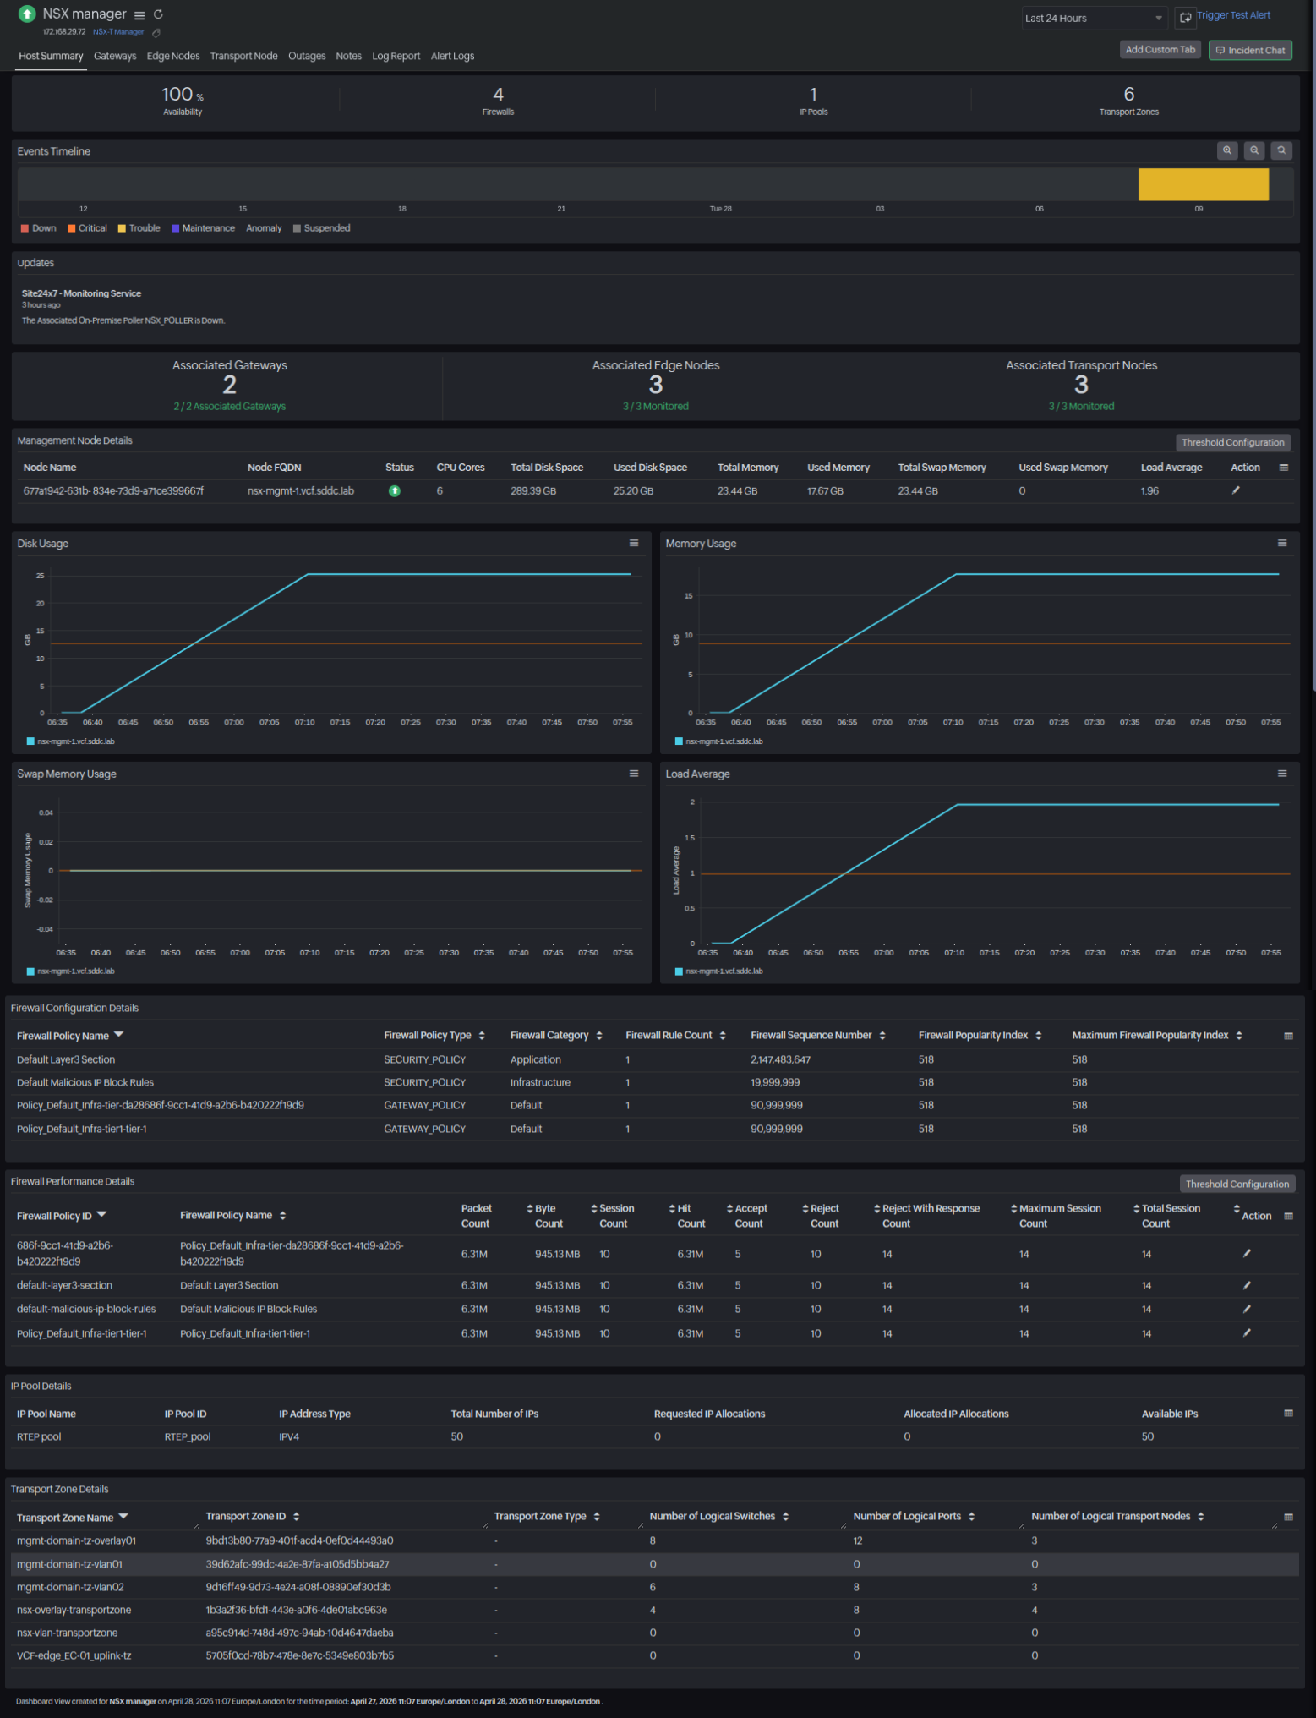This screenshot has width=1316, height=1718.
Task: Toggle nsx-mgmt-1 series in Load Average legend
Action: point(724,971)
